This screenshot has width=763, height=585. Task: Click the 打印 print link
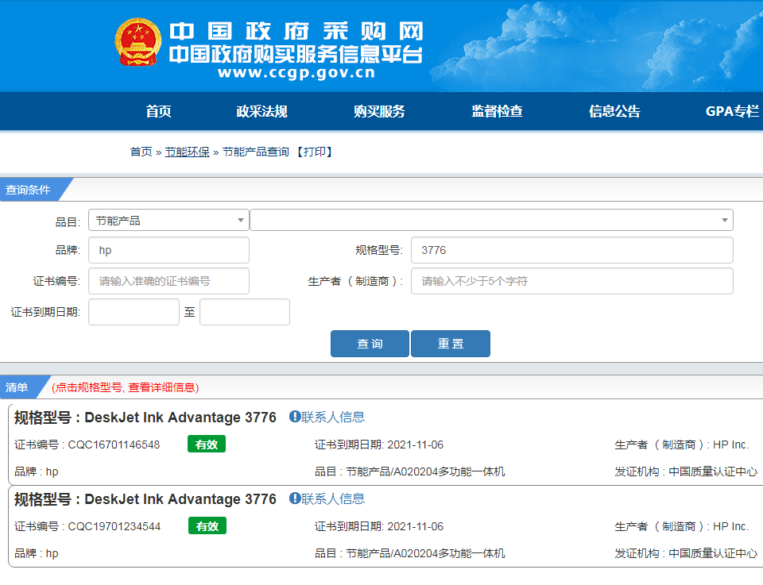314,152
